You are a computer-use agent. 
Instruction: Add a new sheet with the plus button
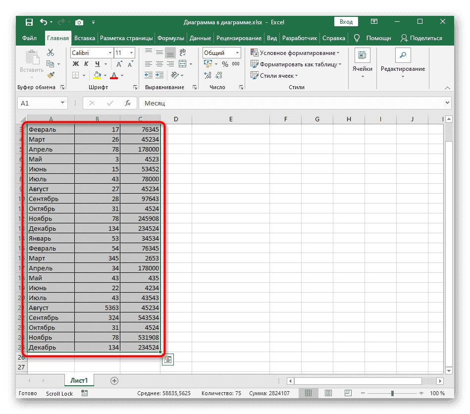[x=114, y=380]
